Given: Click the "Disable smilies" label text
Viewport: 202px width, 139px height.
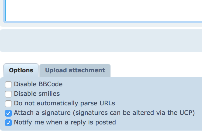Looking at the screenshot, I should point(37,94).
